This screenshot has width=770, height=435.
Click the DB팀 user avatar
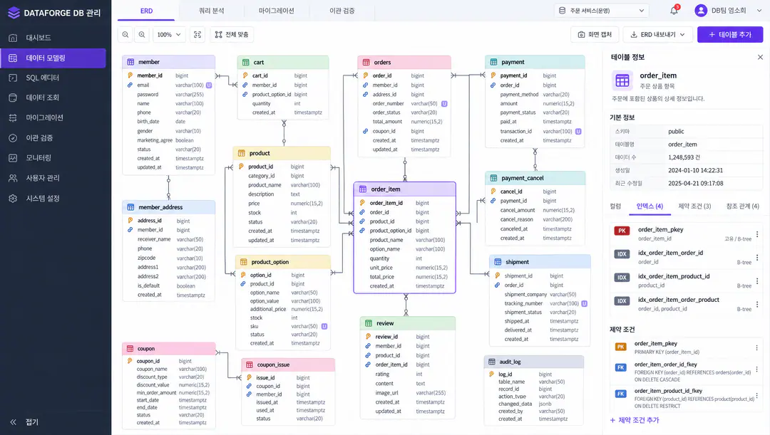tap(701, 10)
